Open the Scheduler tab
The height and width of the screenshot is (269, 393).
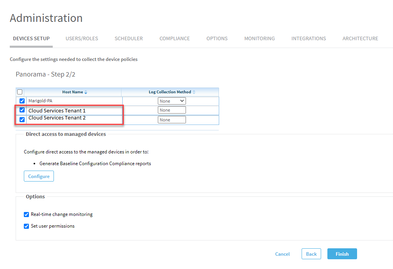(x=129, y=39)
